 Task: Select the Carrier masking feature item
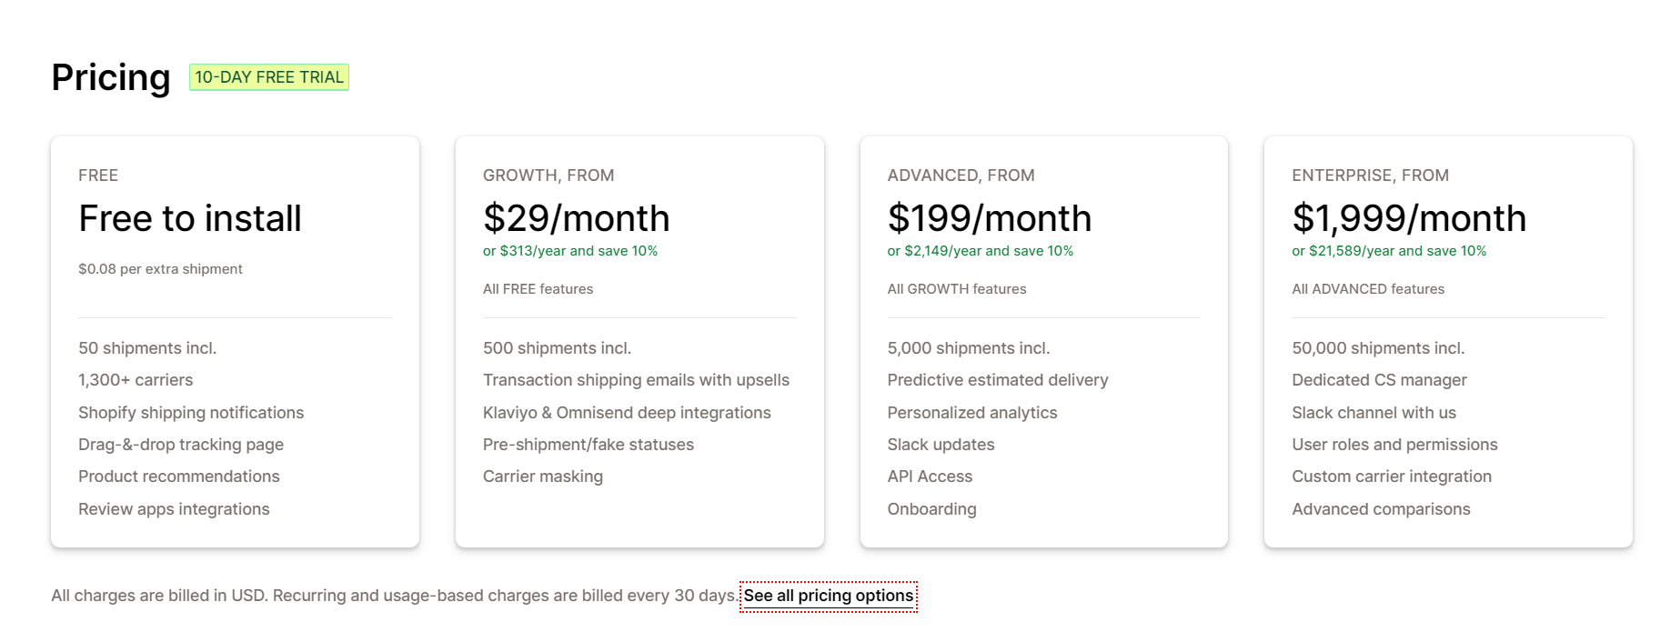542,476
